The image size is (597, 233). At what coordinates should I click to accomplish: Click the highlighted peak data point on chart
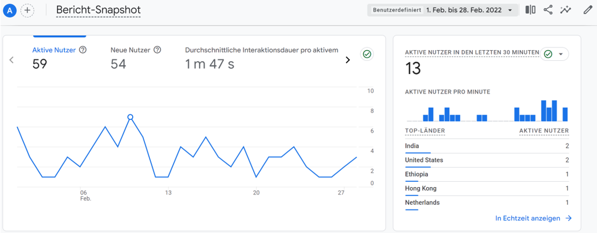[130, 117]
